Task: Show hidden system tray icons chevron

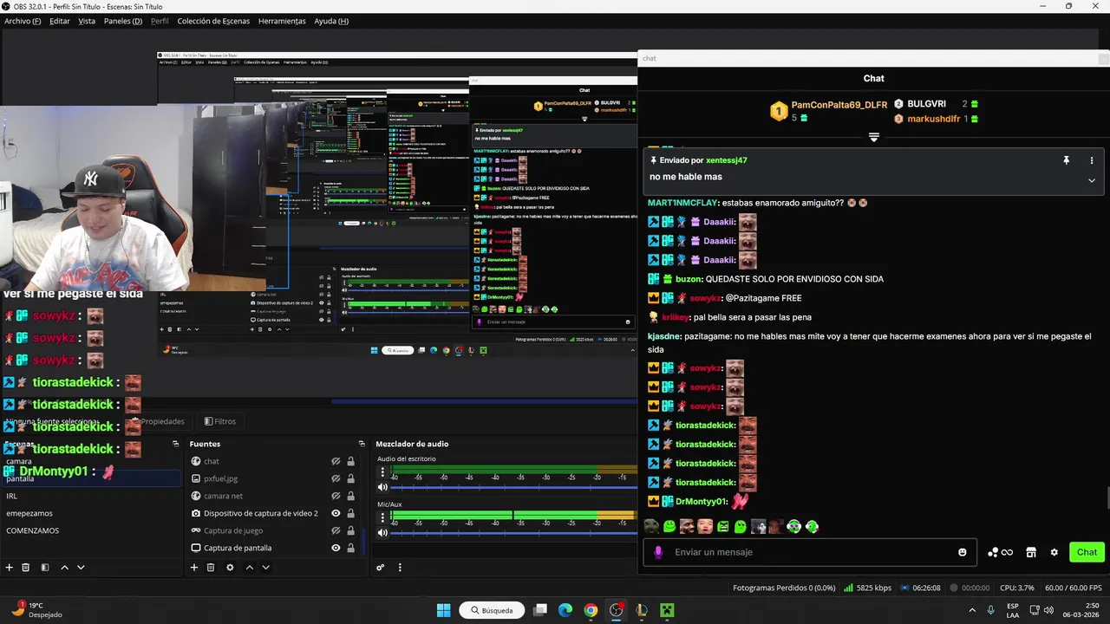Action: click(971, 610)
